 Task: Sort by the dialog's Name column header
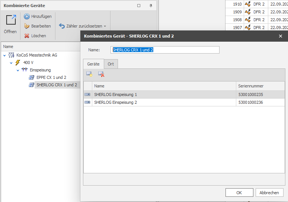164,86
